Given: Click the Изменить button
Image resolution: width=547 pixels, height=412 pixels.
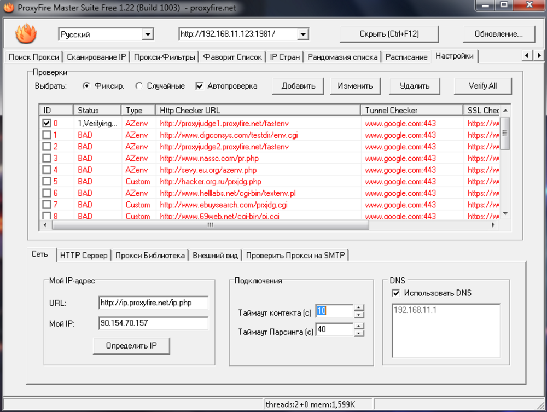Looking at the screenshot, I should tap(355, 86).
